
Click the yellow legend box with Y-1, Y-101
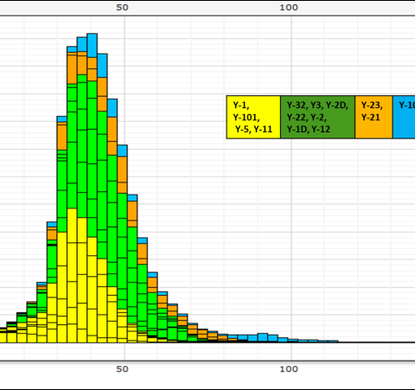253,117
